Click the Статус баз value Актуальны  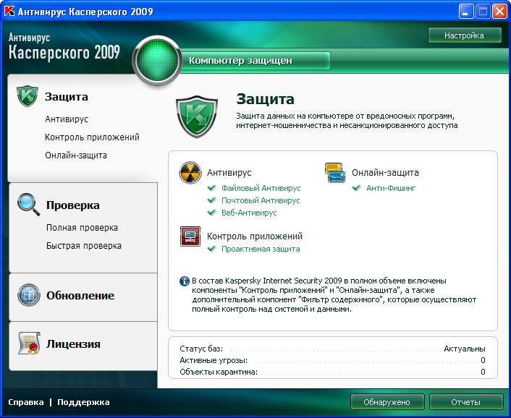pos(465,349)
